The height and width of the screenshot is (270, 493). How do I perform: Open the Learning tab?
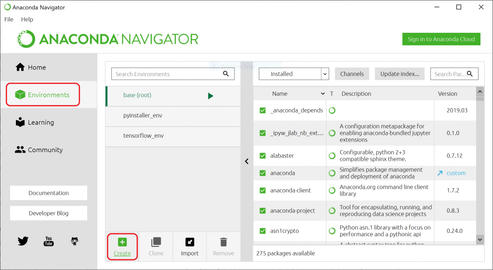point(49,122)
